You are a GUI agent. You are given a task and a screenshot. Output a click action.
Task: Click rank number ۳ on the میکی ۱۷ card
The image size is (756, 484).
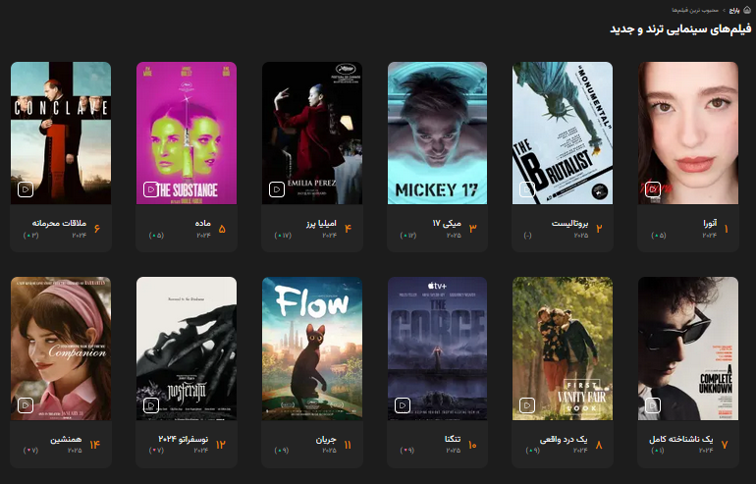(x=473, y=229)
